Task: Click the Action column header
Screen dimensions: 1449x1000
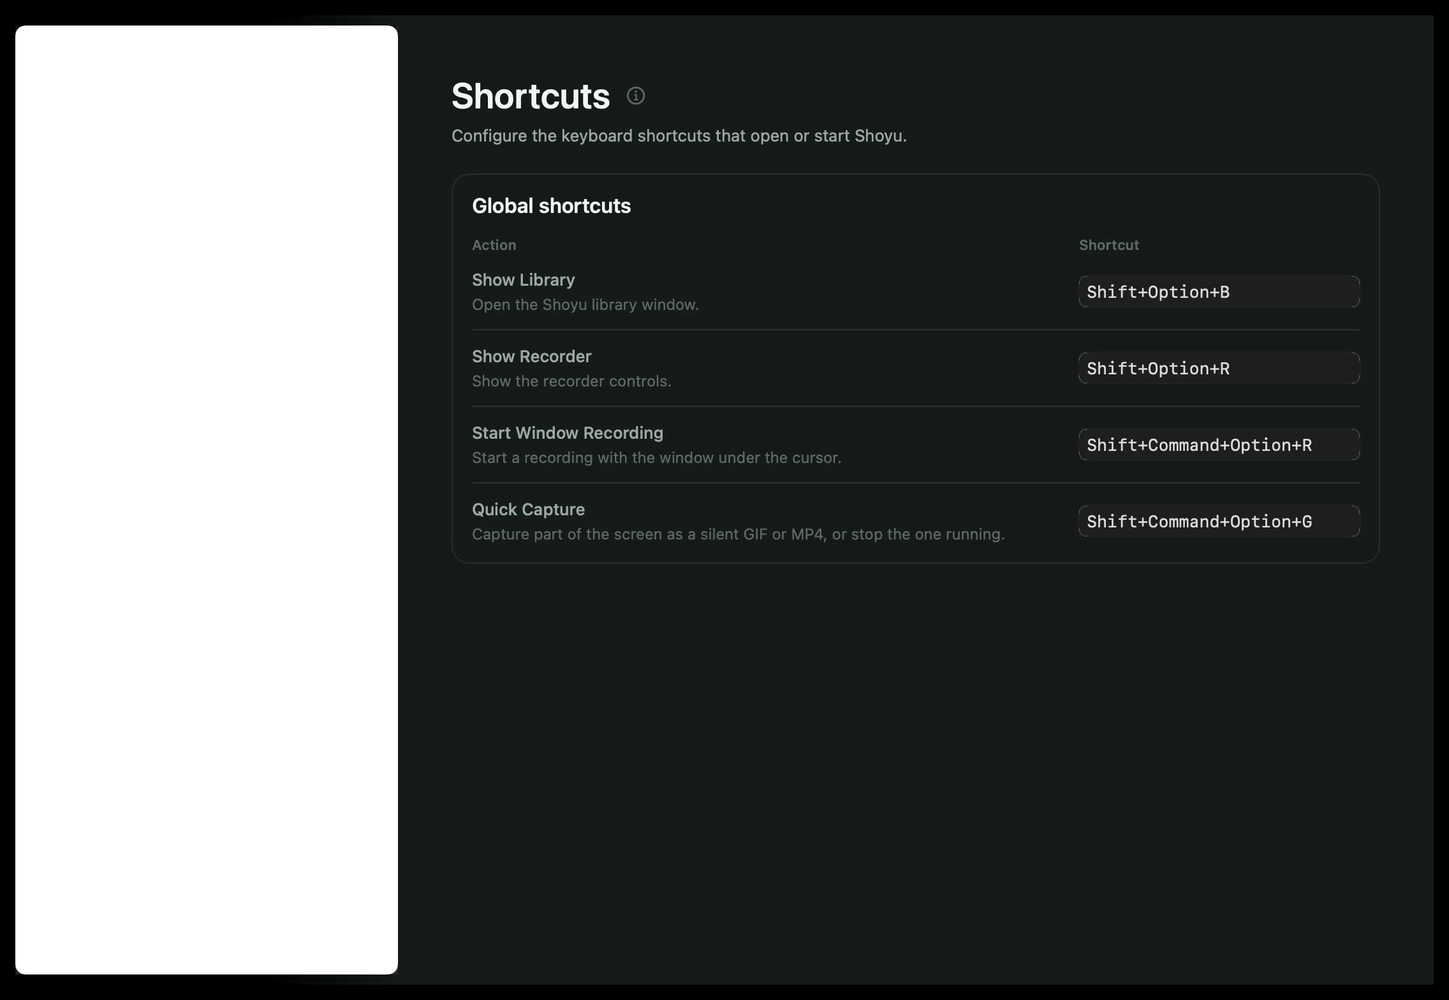Action: pyautogui.click(x=494, y=245)
